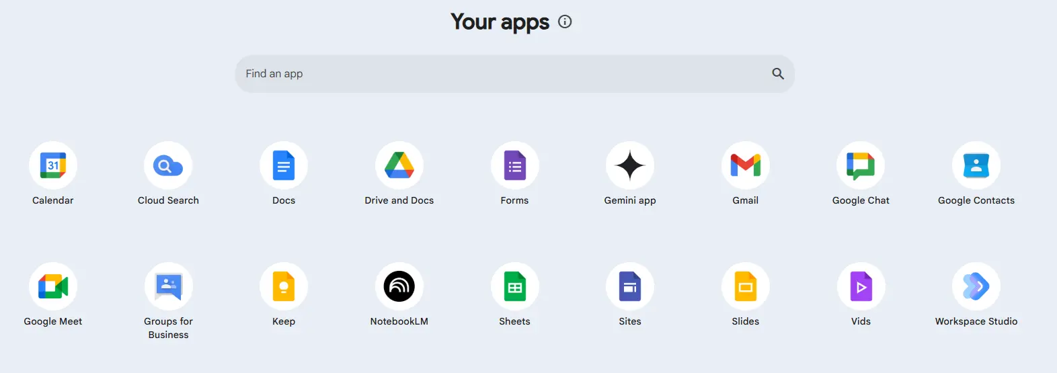1057x373 pixels.
Task: Launch the Sites app icon
Action: tap(630, 286)
